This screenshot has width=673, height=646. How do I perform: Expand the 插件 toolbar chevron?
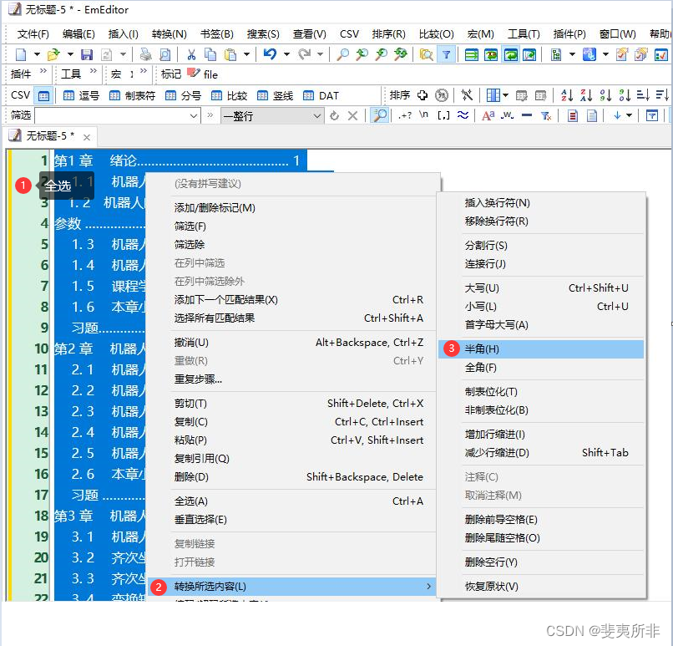tap(43, 71)
